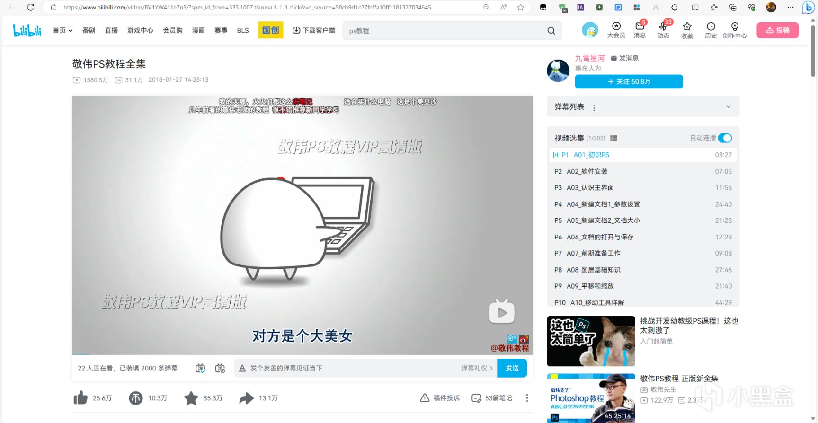This screenshot has width=818, height=423.
Task: Click 发送 to send danmaku
Action: [x=512, y=368]
